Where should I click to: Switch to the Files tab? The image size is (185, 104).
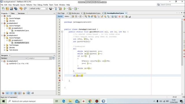(x=13, y=13)
